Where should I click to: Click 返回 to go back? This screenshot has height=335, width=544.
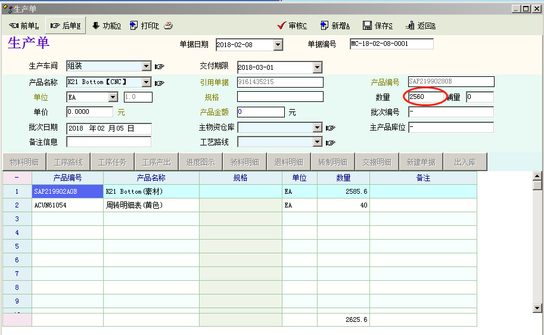point(421,26)
